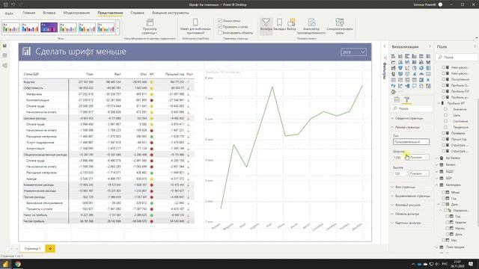The image size is (479, 269).
Task: Open the page size Type dropdown
Action: click(411, 142)
